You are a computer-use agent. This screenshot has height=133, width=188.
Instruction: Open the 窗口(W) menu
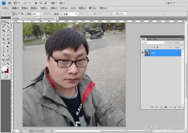pos(93,8)
